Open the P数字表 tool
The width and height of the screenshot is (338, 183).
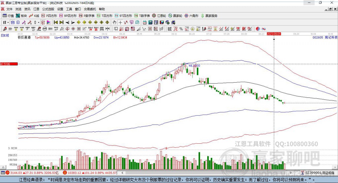click(86, 16)
